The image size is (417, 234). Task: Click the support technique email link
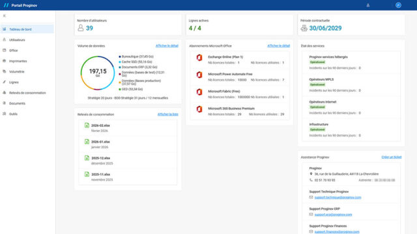tap(338, 198)
